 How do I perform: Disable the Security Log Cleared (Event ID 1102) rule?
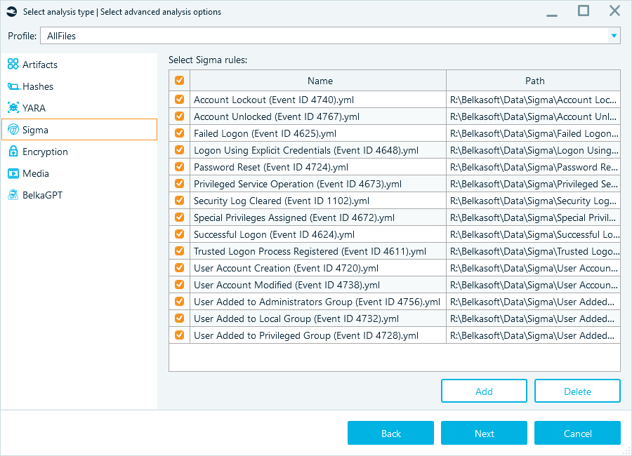click(x=179, y=201)
